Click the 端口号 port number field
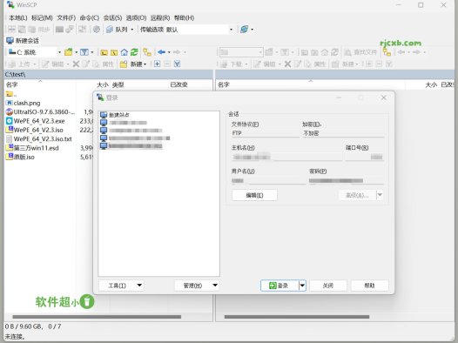Viewport: 458px width, 343px height. tap(364, 157)
